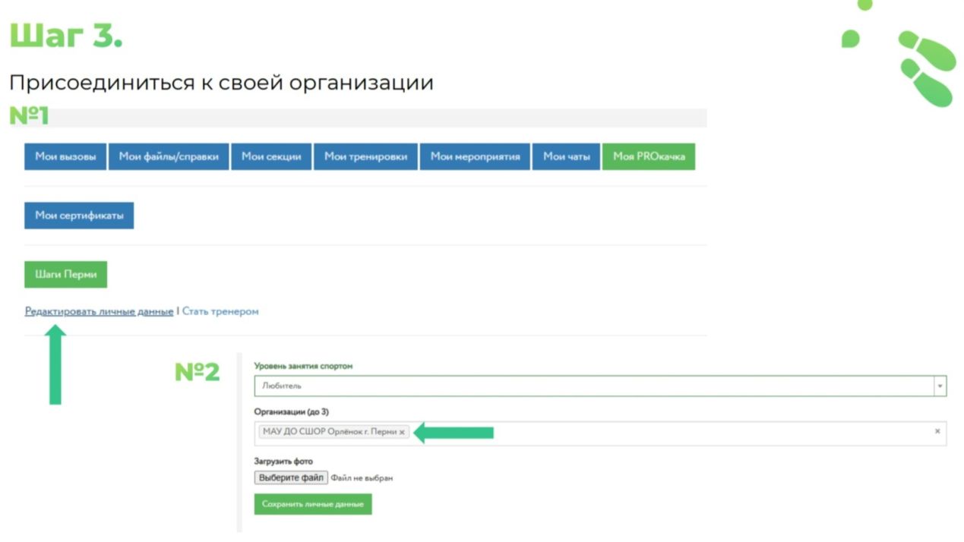Select the green Моя PROкачка button

[x=648, y=156]
